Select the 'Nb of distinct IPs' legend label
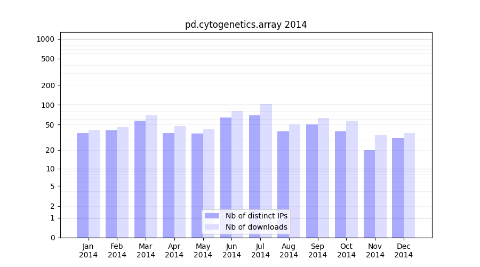 256,216
